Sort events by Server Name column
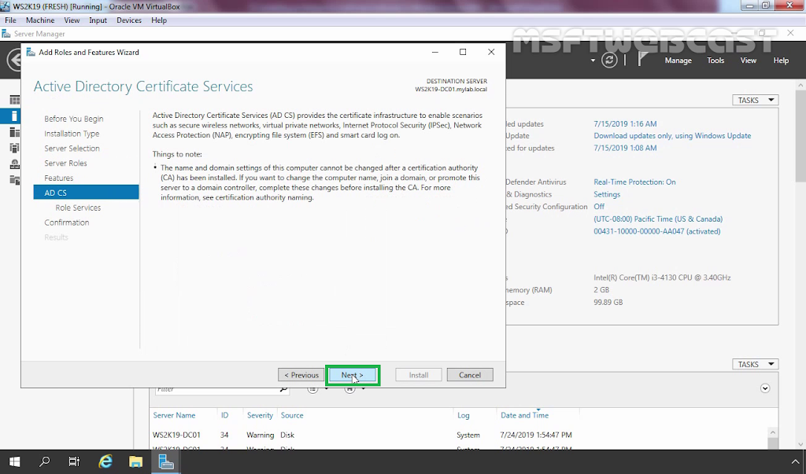 (174, 415)
